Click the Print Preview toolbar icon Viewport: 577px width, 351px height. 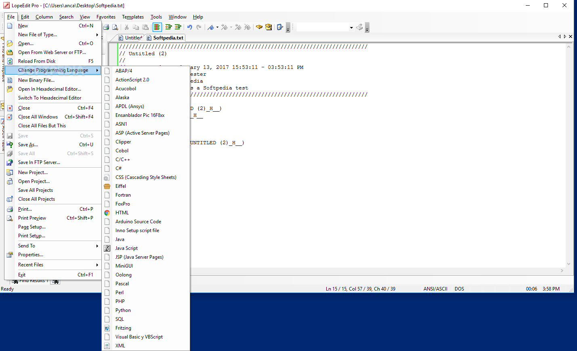115,27
